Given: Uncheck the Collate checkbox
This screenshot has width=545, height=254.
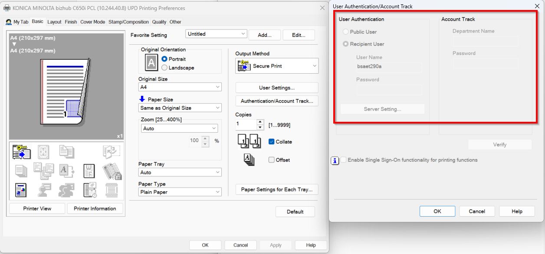Looking at the screenshot, I should 272,142.
